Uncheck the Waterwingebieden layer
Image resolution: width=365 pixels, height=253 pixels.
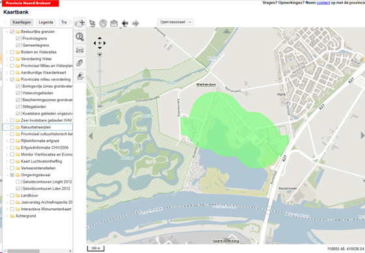[18, 93]
